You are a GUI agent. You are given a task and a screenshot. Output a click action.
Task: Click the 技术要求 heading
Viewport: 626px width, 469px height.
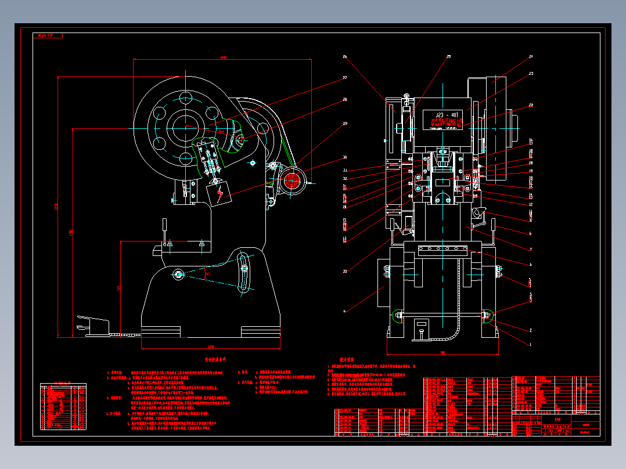coord(347,360)
